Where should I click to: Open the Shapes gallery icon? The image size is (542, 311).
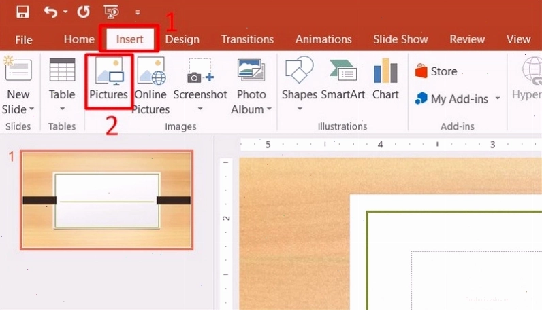point(299,70)
